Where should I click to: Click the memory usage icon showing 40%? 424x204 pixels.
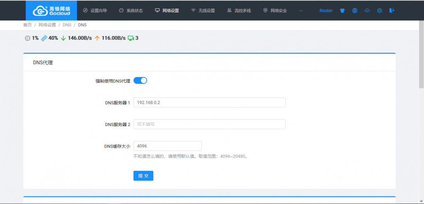(x=44, y=38)
